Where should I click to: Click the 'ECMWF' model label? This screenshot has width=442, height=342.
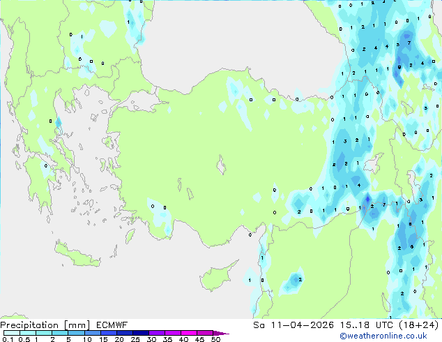point(112,325)
